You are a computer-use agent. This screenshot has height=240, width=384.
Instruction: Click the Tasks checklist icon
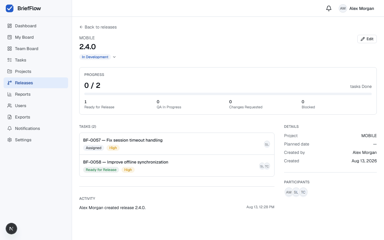coord(10,60)
